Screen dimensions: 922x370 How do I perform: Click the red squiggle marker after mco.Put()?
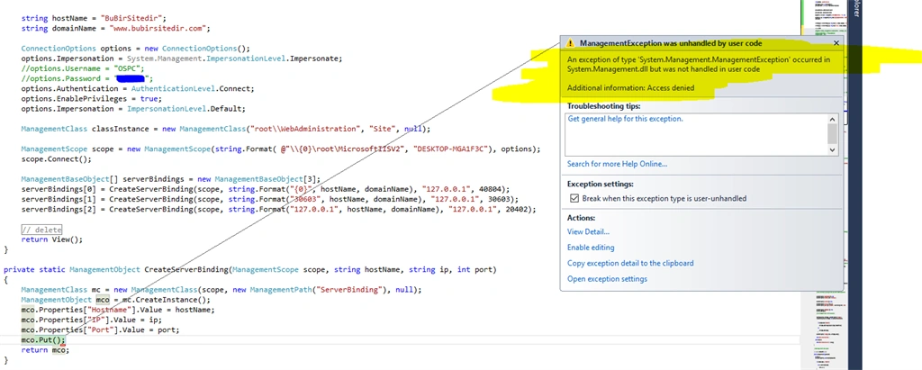tap(62, 344)
